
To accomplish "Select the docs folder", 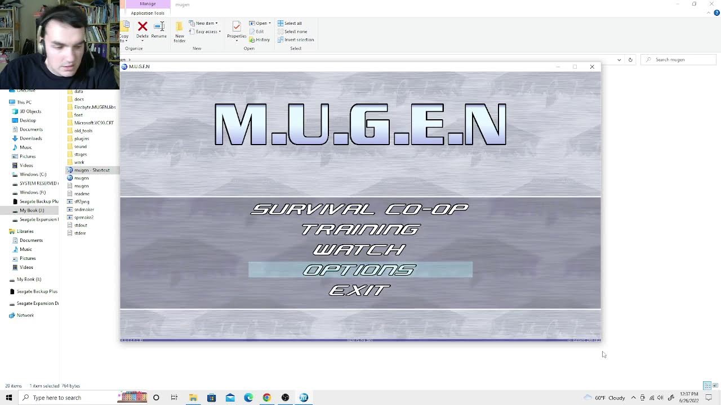I will pyautogui.click(x=75, y=99).
